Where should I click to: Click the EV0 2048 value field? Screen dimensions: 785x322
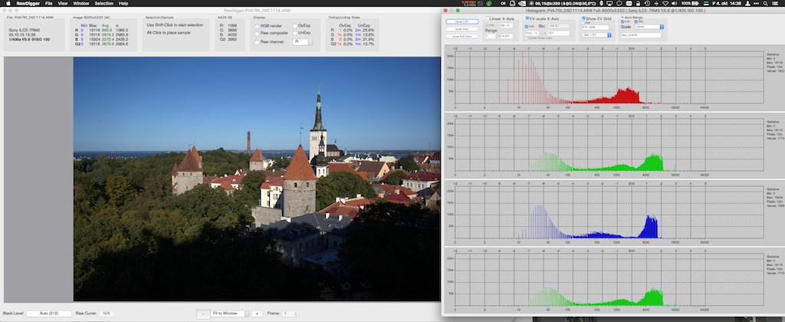point(595,27)
